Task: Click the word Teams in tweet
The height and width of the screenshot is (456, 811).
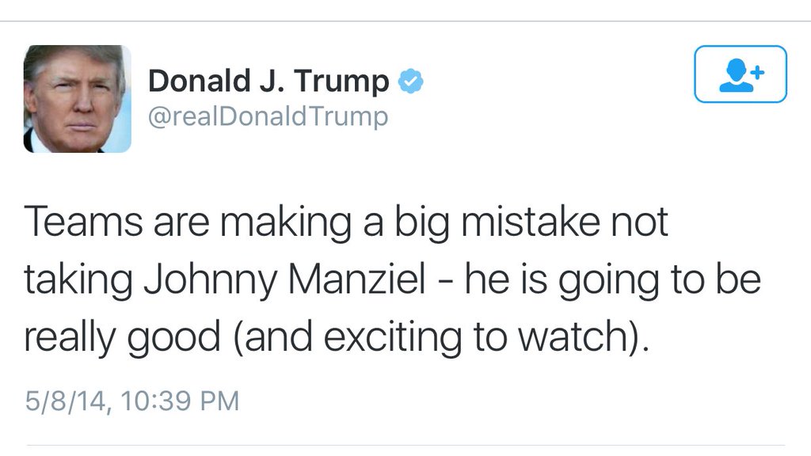Action: [x=82, y=222]
